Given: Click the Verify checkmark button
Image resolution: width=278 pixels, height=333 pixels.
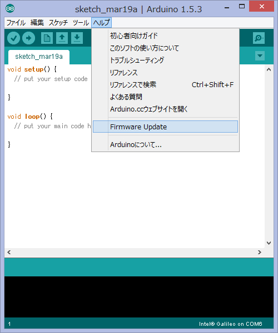Looking at the screenshot, I should click(13, 38).
